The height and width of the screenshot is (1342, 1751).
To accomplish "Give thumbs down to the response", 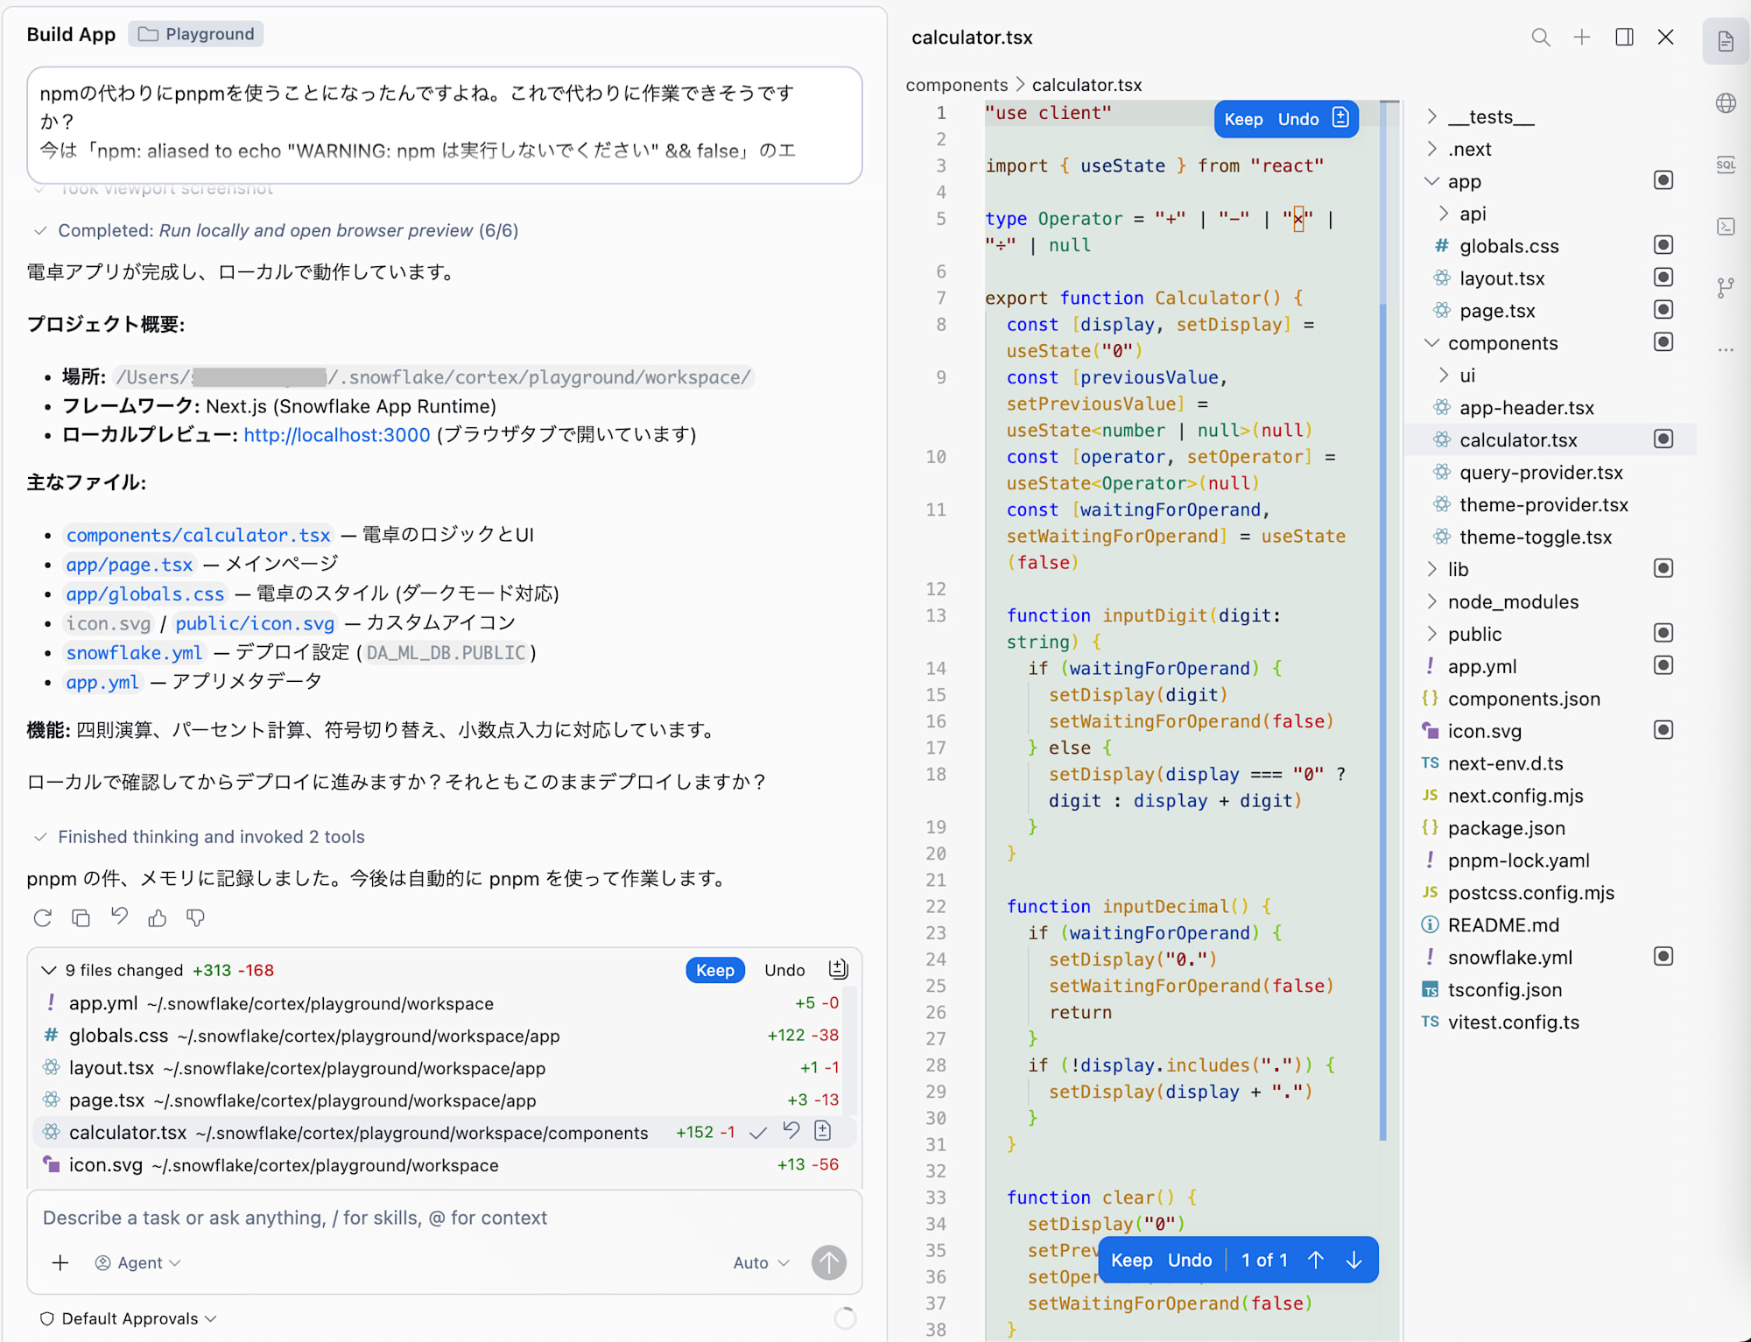I will (x=195, y=917).
